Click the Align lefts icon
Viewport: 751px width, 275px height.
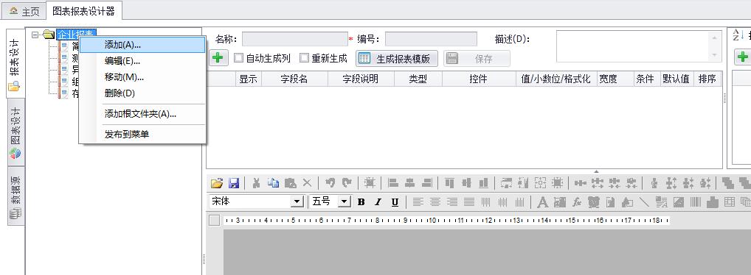click(x=393, y=182)
